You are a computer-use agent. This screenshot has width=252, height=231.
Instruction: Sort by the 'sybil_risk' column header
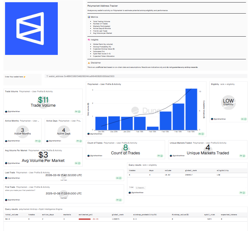point(209,215)
